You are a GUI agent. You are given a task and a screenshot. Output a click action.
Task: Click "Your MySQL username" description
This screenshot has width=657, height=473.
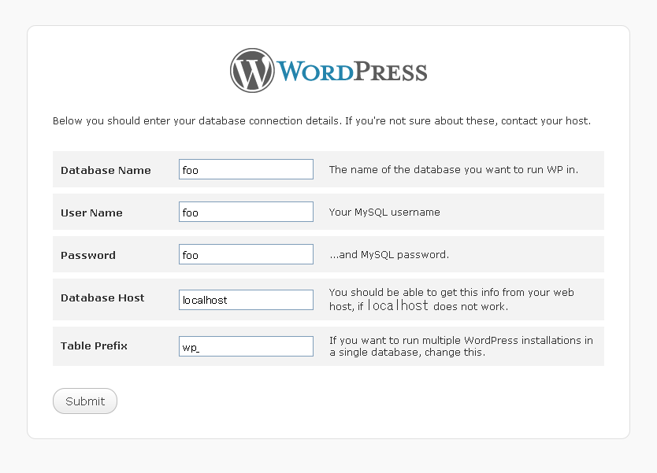tap(384, 212)
